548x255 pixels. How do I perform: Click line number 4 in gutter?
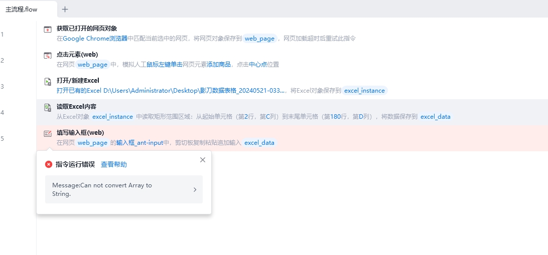point(2,112)
